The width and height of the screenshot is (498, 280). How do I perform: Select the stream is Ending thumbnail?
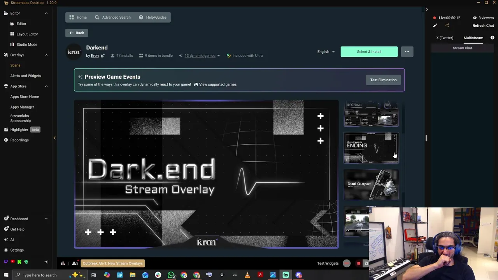pyautogui.click(x=371, y=148)
